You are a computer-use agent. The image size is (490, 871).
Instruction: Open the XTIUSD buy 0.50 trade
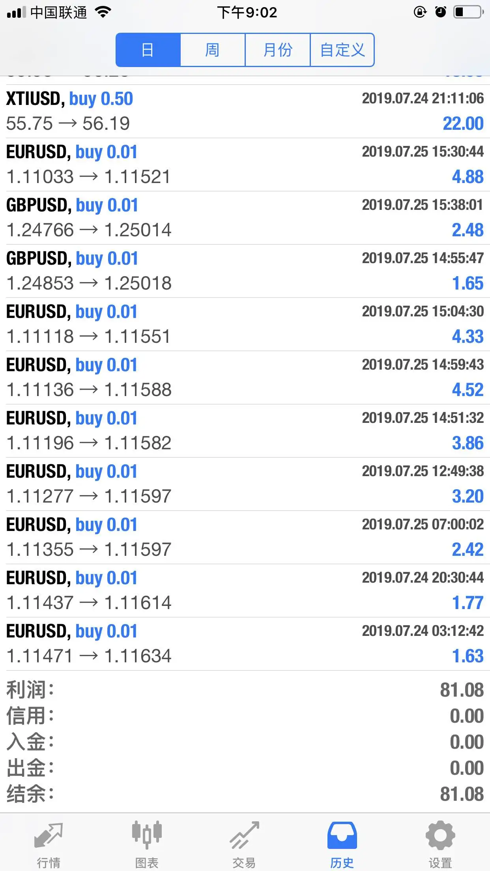click(x=245, y=111)
